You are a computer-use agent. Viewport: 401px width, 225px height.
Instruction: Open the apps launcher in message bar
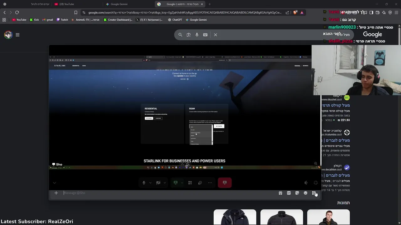coord(314,193)
